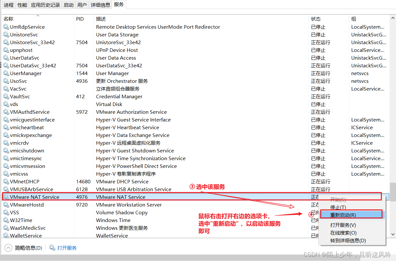Click the services gear icon beside 打开服务
The height and width of the screenshot is (261, 396).
[52, 247]
